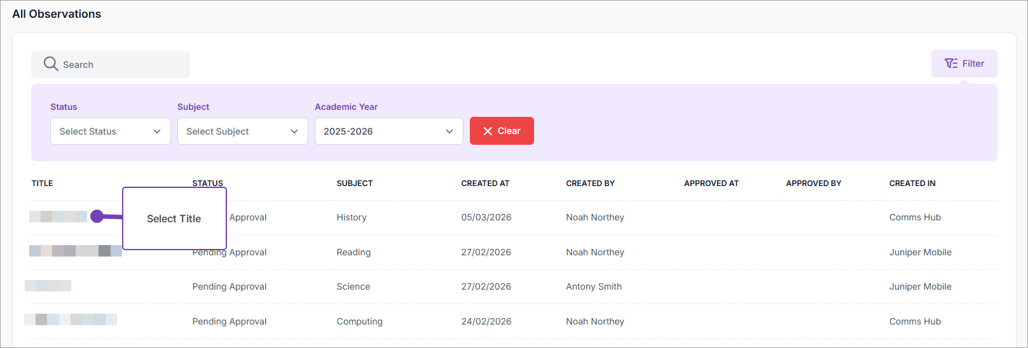Click the Created At column header
The width and height of the screenshot is (1028, 348).
tap(485, 184)
